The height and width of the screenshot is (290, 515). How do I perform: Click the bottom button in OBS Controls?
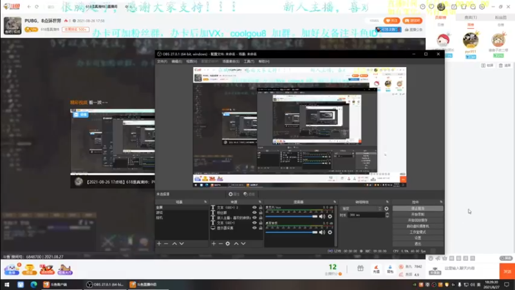417,244
